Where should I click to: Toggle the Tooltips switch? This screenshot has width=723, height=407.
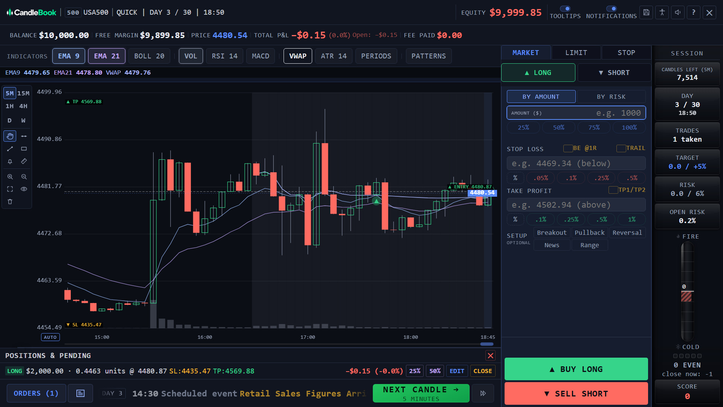(x=565, y=9)
